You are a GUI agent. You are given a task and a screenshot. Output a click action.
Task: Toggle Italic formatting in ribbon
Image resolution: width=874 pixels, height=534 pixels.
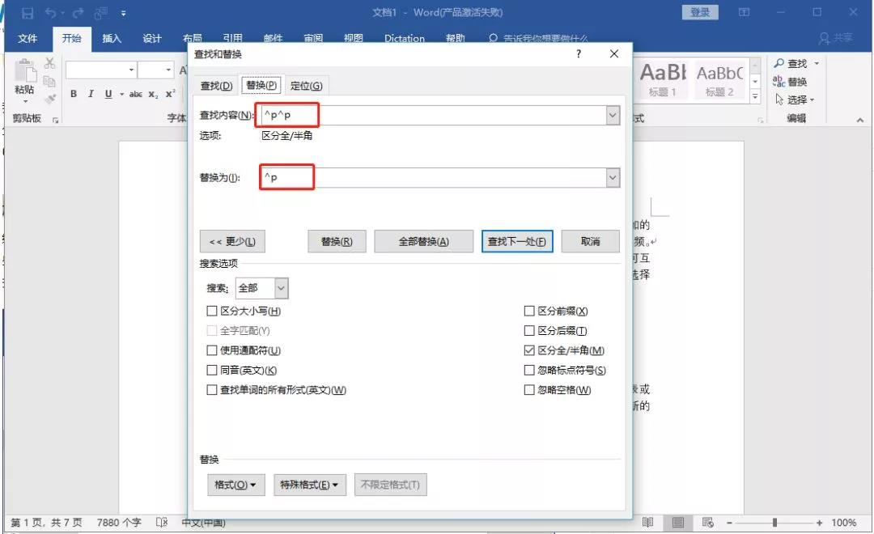(x=91, y=94)
